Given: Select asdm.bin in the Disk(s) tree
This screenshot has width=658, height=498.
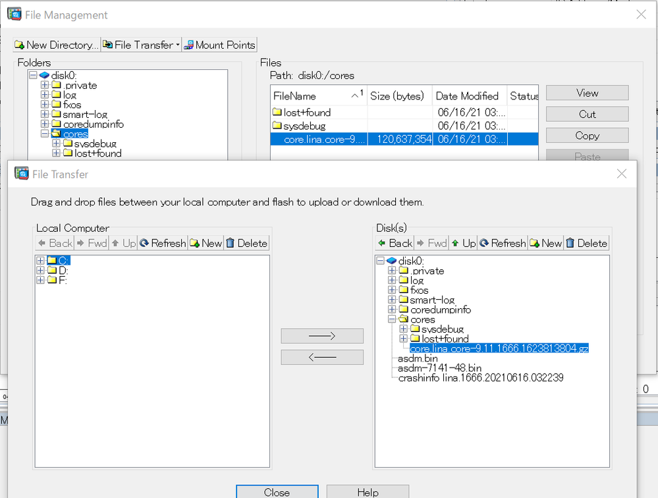Looking at the screenshot, I should tap(418, 358).
